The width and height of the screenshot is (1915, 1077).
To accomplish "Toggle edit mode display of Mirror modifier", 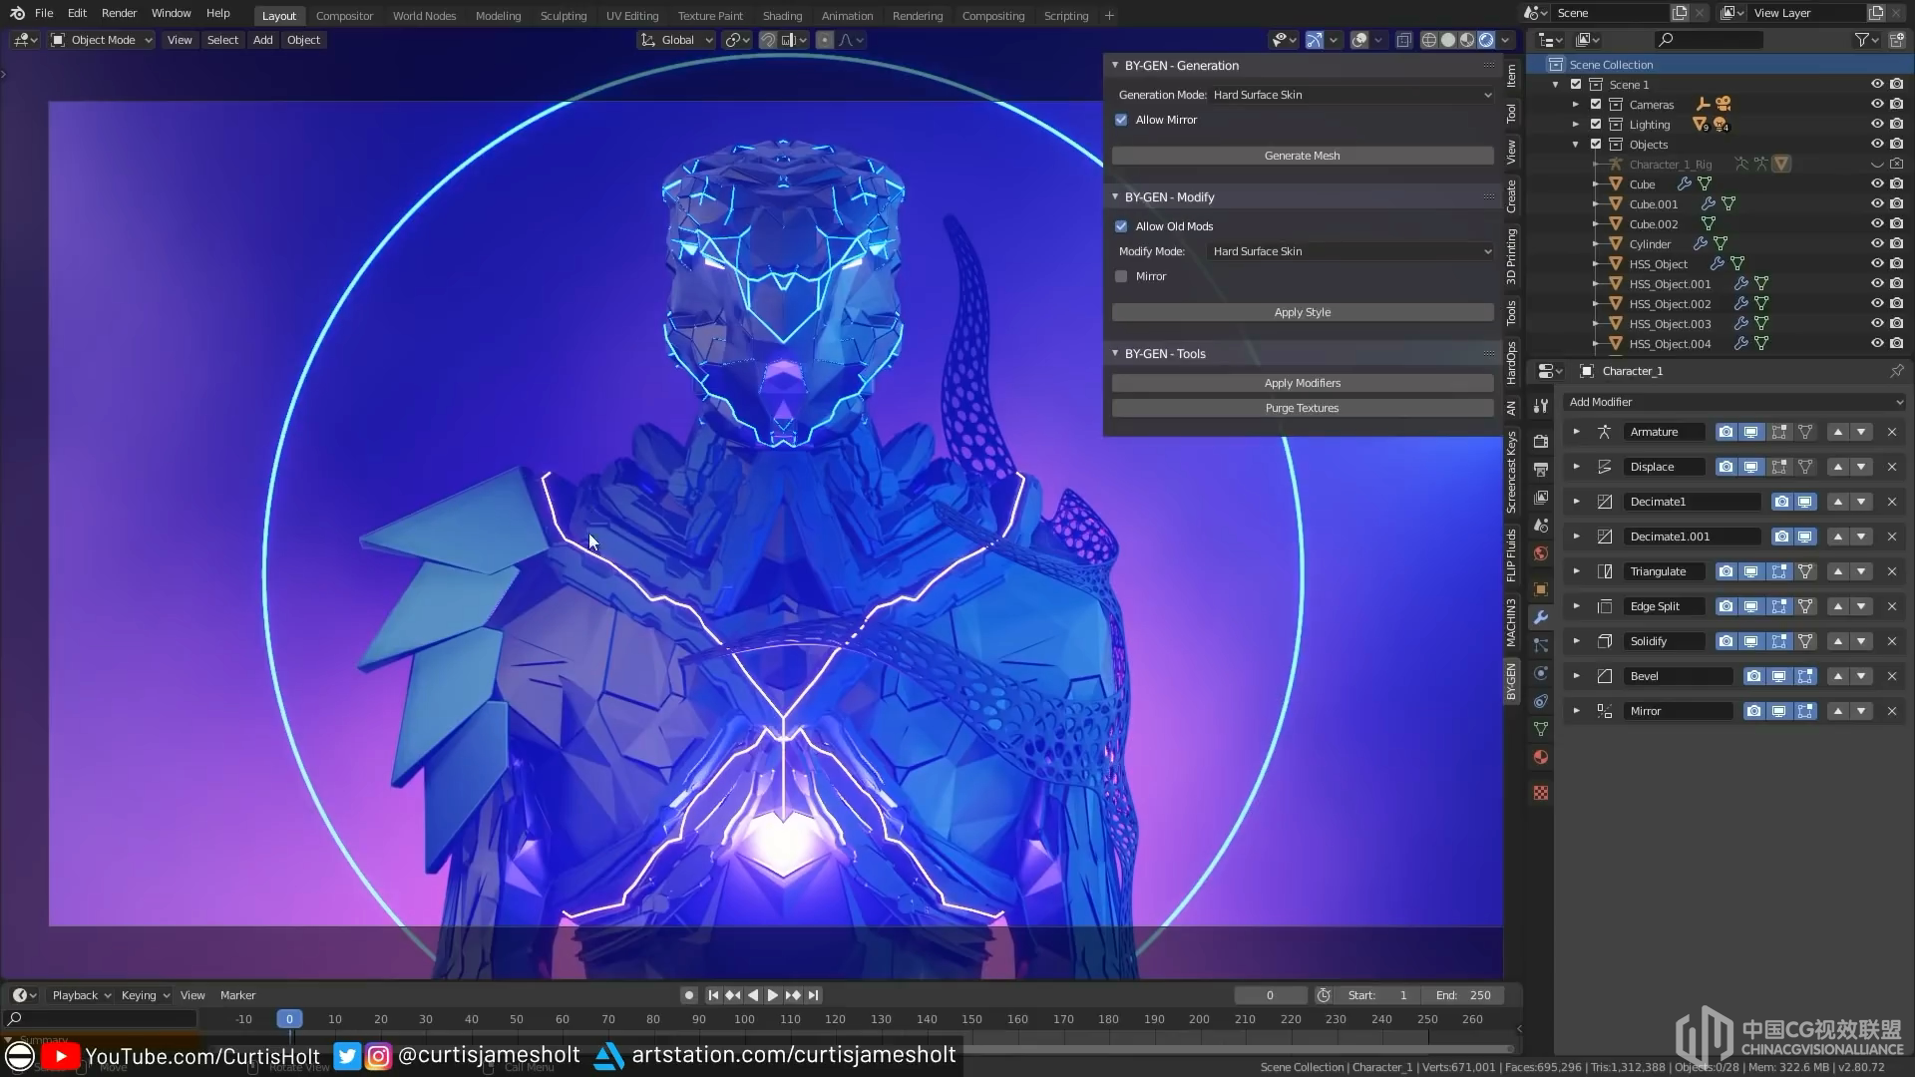I will point(1805,711).
